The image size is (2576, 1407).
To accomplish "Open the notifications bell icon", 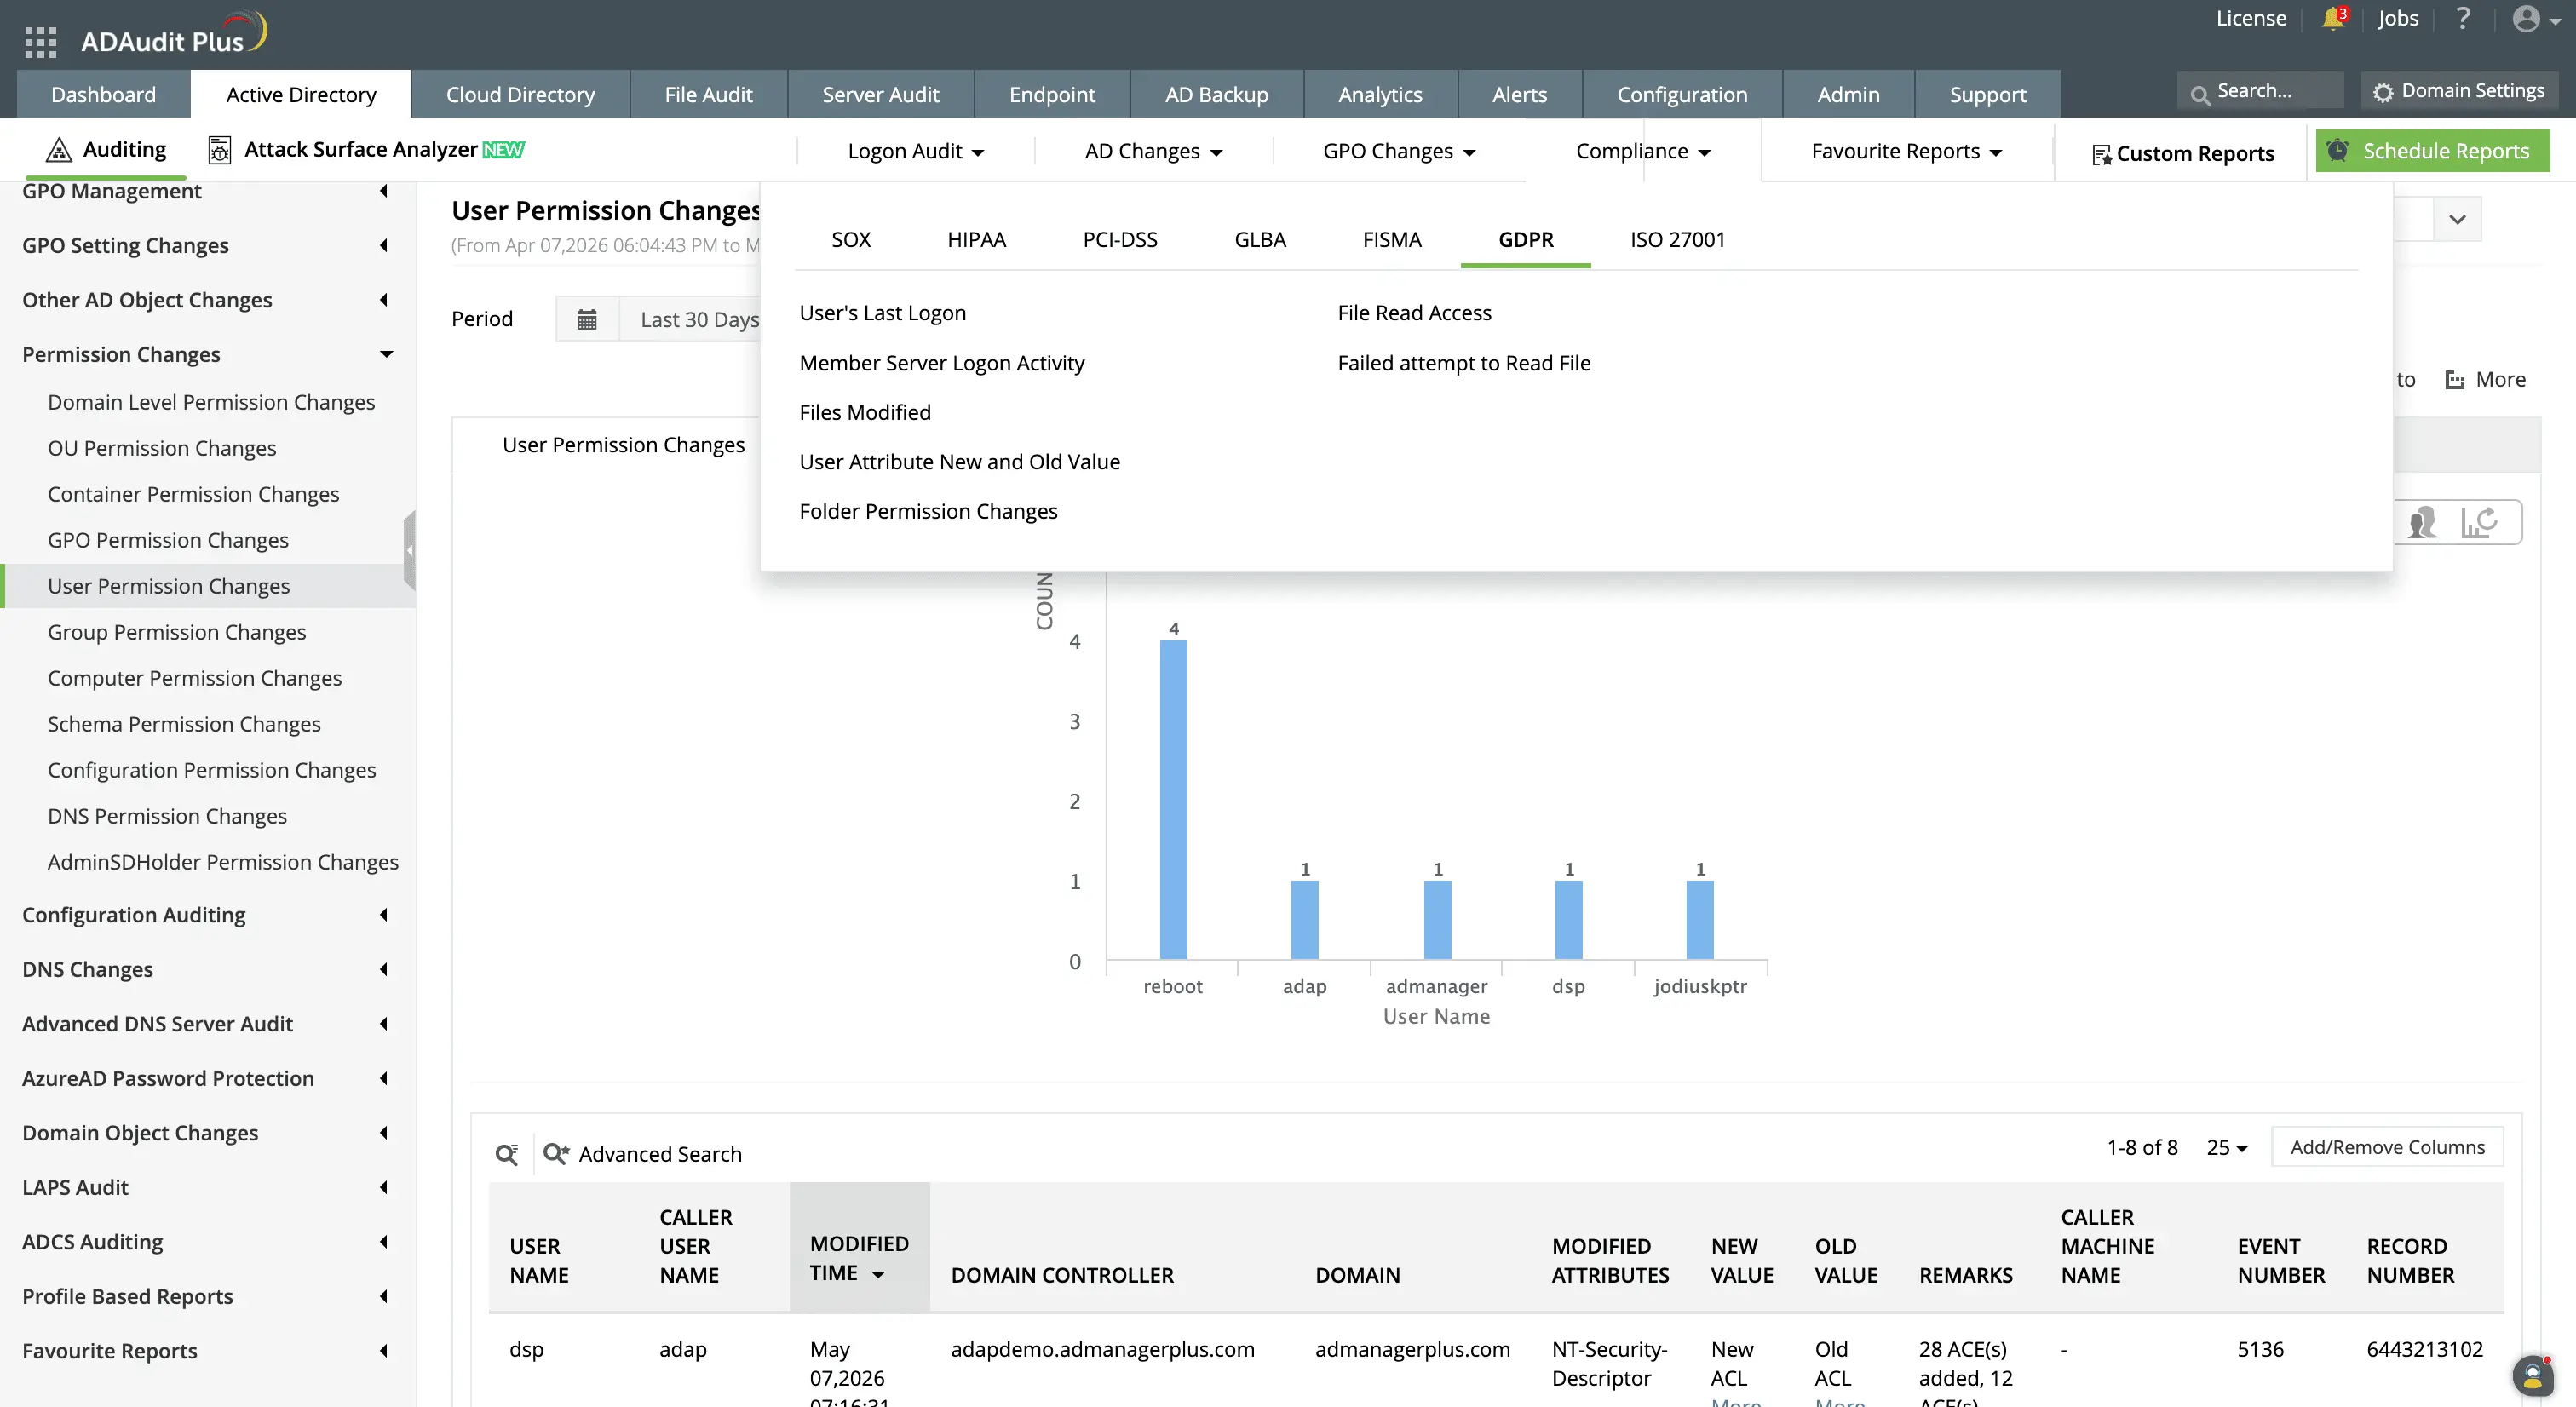I will [2333, 18].
